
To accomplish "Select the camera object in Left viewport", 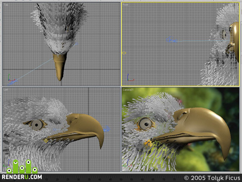I will [x=106, y=129].
